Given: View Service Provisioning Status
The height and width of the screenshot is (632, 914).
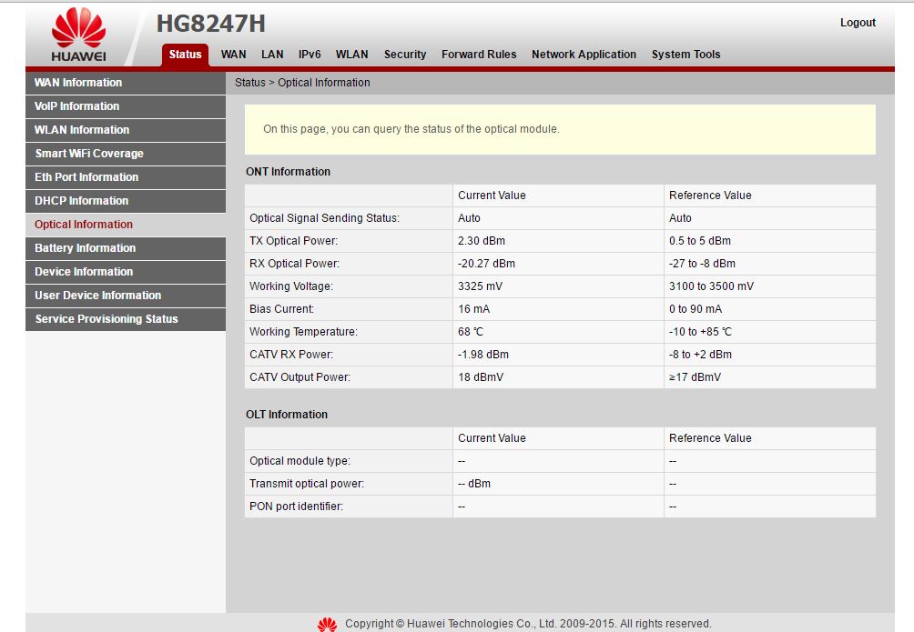Looking at the screenshot, I should pyautogui.click(x=126, y=319).
